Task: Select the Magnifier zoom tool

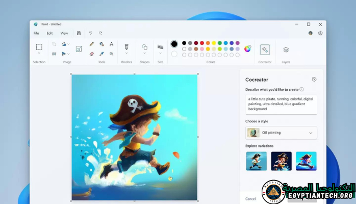Action: [x=111, y=54]
